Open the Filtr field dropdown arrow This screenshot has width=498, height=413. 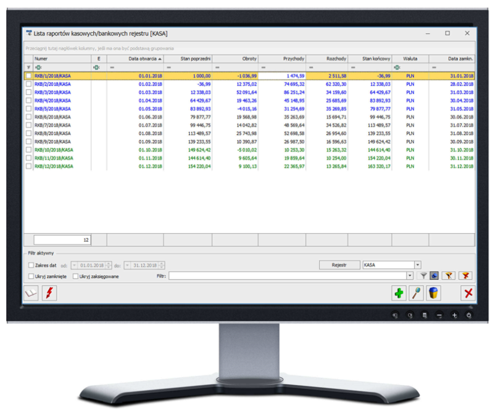pos(410,276)
